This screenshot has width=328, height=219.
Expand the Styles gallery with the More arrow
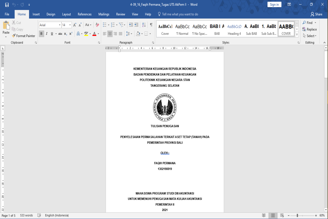click(297, 35)
